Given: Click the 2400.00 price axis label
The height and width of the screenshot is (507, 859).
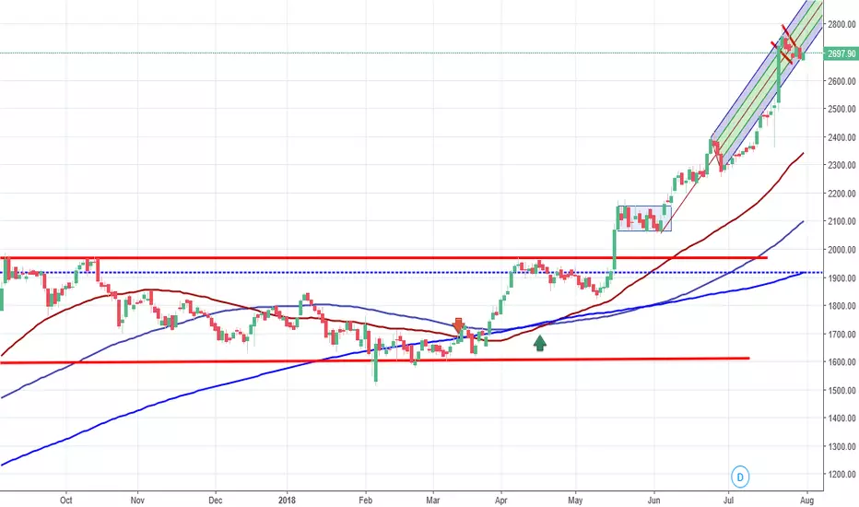Looking at the screenshot, I should (x=841, y=137).
